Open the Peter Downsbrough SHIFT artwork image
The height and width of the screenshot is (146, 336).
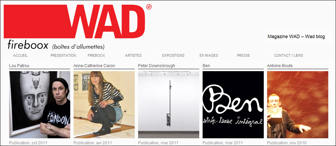click(x=169, y=105)
